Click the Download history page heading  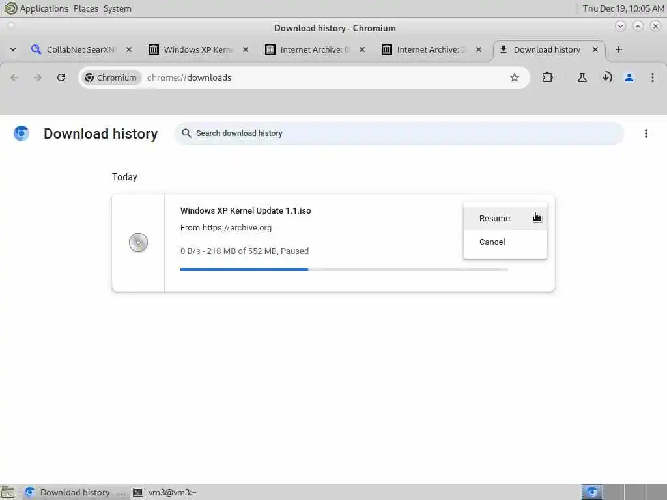pos(101,133)
